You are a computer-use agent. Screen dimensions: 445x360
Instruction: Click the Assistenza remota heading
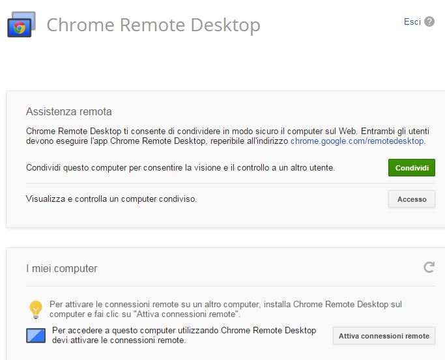coord(68,111)
